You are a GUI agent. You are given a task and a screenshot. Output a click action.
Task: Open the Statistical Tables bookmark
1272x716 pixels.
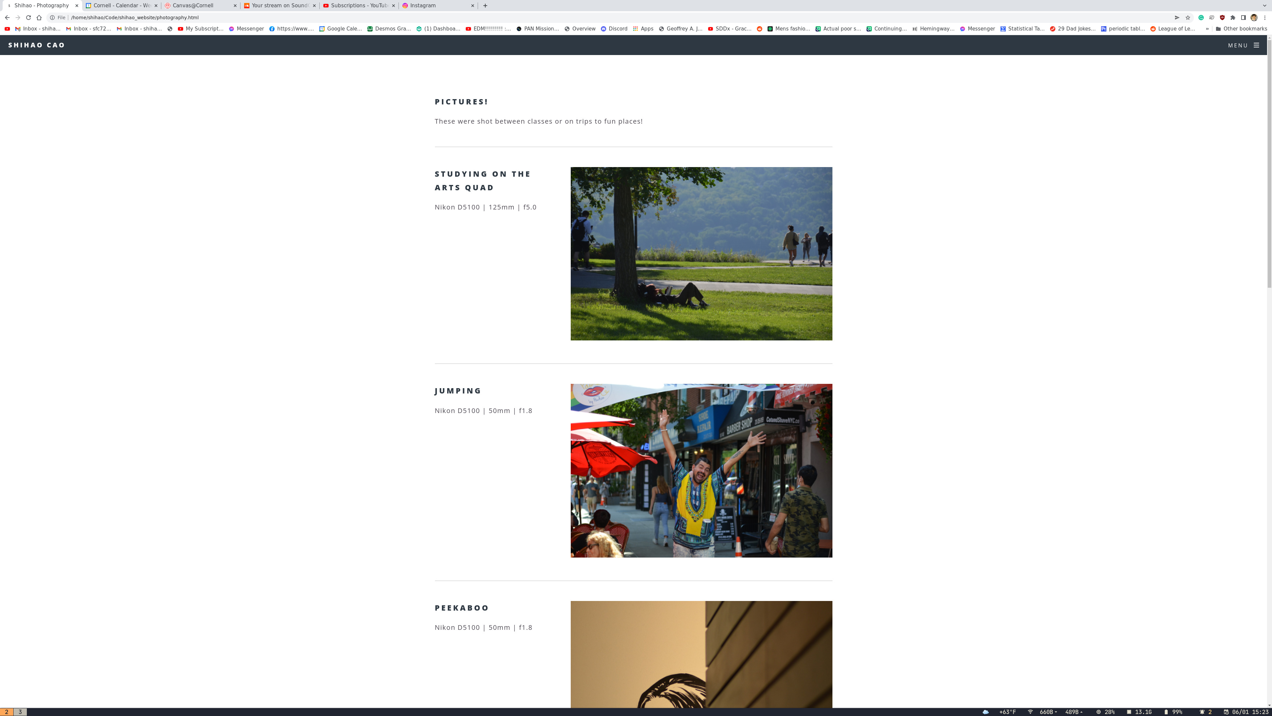coord(1022,29)
